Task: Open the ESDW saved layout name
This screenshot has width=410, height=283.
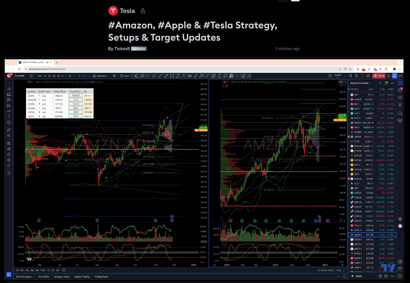Action: pyautogui.click(x=338, y=75)
